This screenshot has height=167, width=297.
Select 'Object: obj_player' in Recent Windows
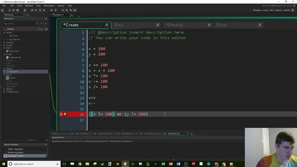pos(15,149)
